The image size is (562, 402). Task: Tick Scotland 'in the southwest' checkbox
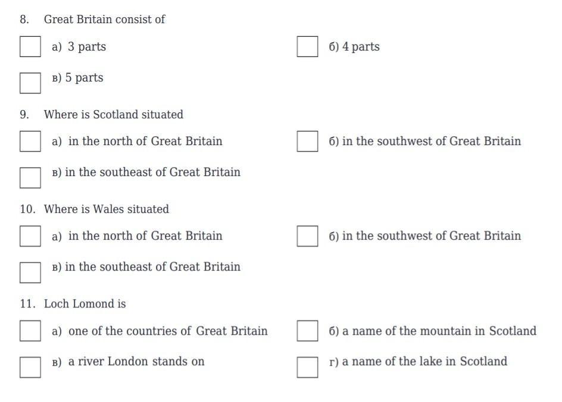click(x=307, y=141)
